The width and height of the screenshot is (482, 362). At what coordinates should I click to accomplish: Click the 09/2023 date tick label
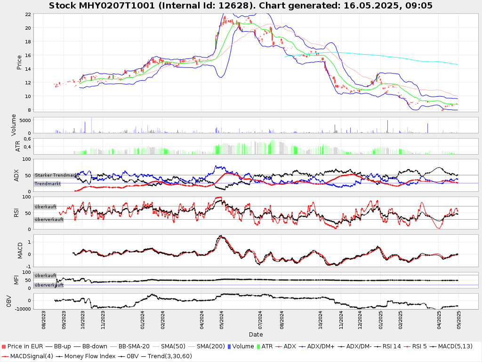(64, 320)
